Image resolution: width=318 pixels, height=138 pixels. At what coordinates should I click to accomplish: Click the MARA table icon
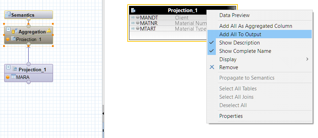coord(13,76)
